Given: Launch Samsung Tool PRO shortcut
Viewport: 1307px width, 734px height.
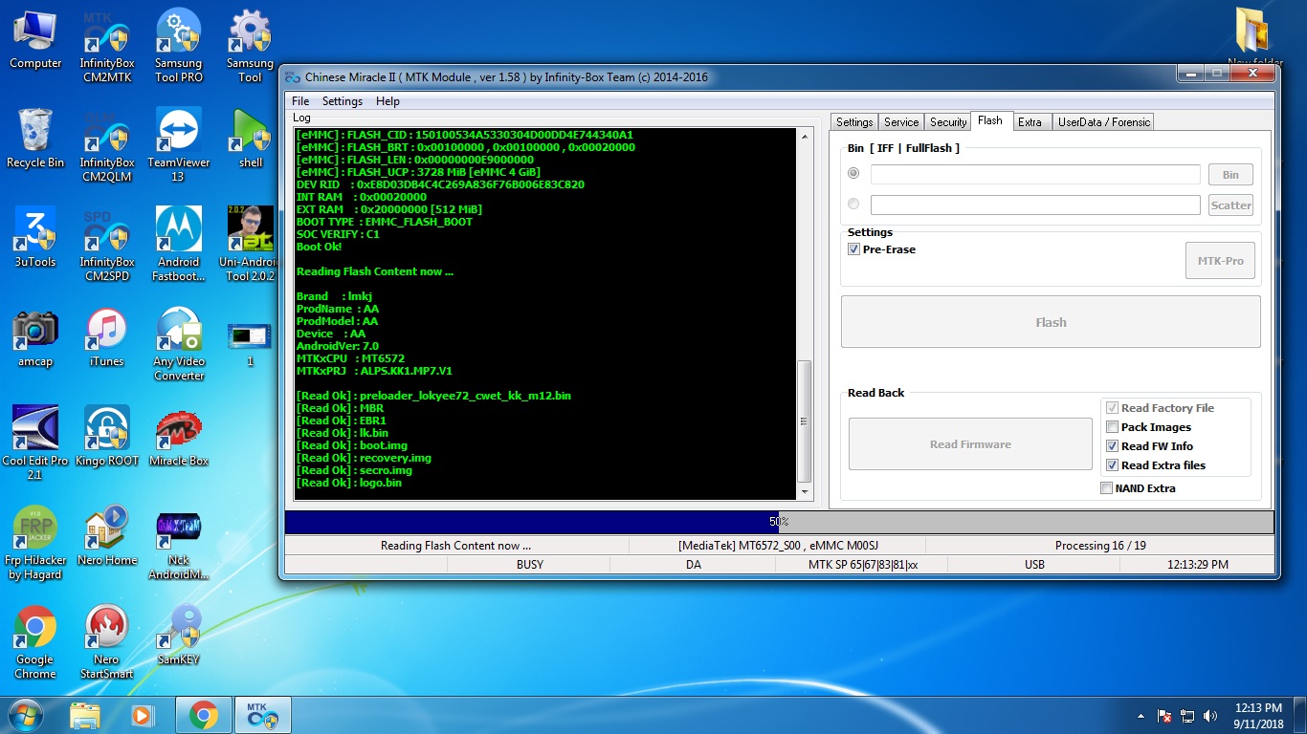Looking at the screenshot, I should click(179, 47).
